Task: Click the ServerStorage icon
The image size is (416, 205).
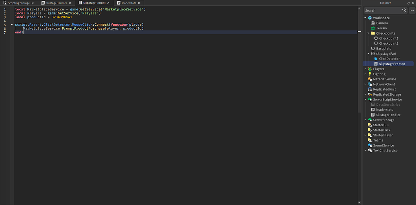Action: tap(370, 120)
